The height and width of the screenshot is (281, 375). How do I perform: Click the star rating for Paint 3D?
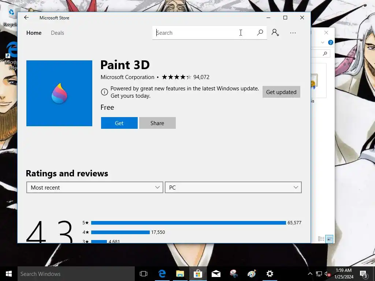[x=177, y=77]
